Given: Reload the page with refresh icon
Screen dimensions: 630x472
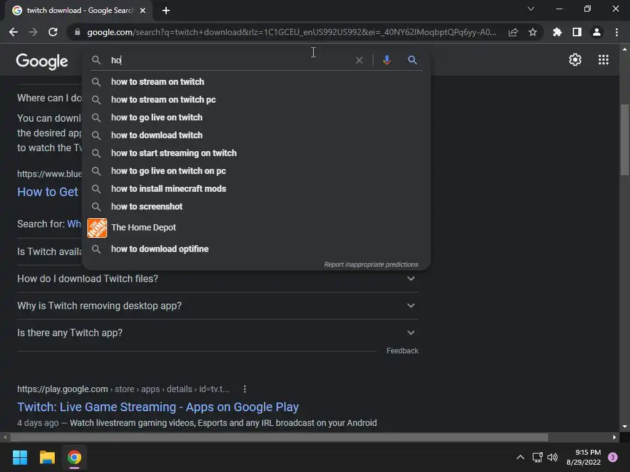Looking at the screenshot, I should coord(53,32).
